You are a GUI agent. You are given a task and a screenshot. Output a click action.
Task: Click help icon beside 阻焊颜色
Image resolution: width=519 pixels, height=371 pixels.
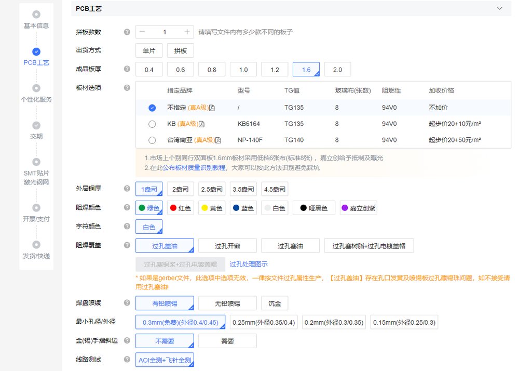[127, 207]
